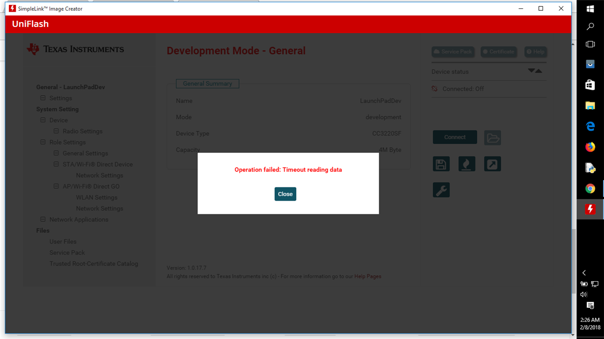Open the wrench tools icon

pos(441,190)
